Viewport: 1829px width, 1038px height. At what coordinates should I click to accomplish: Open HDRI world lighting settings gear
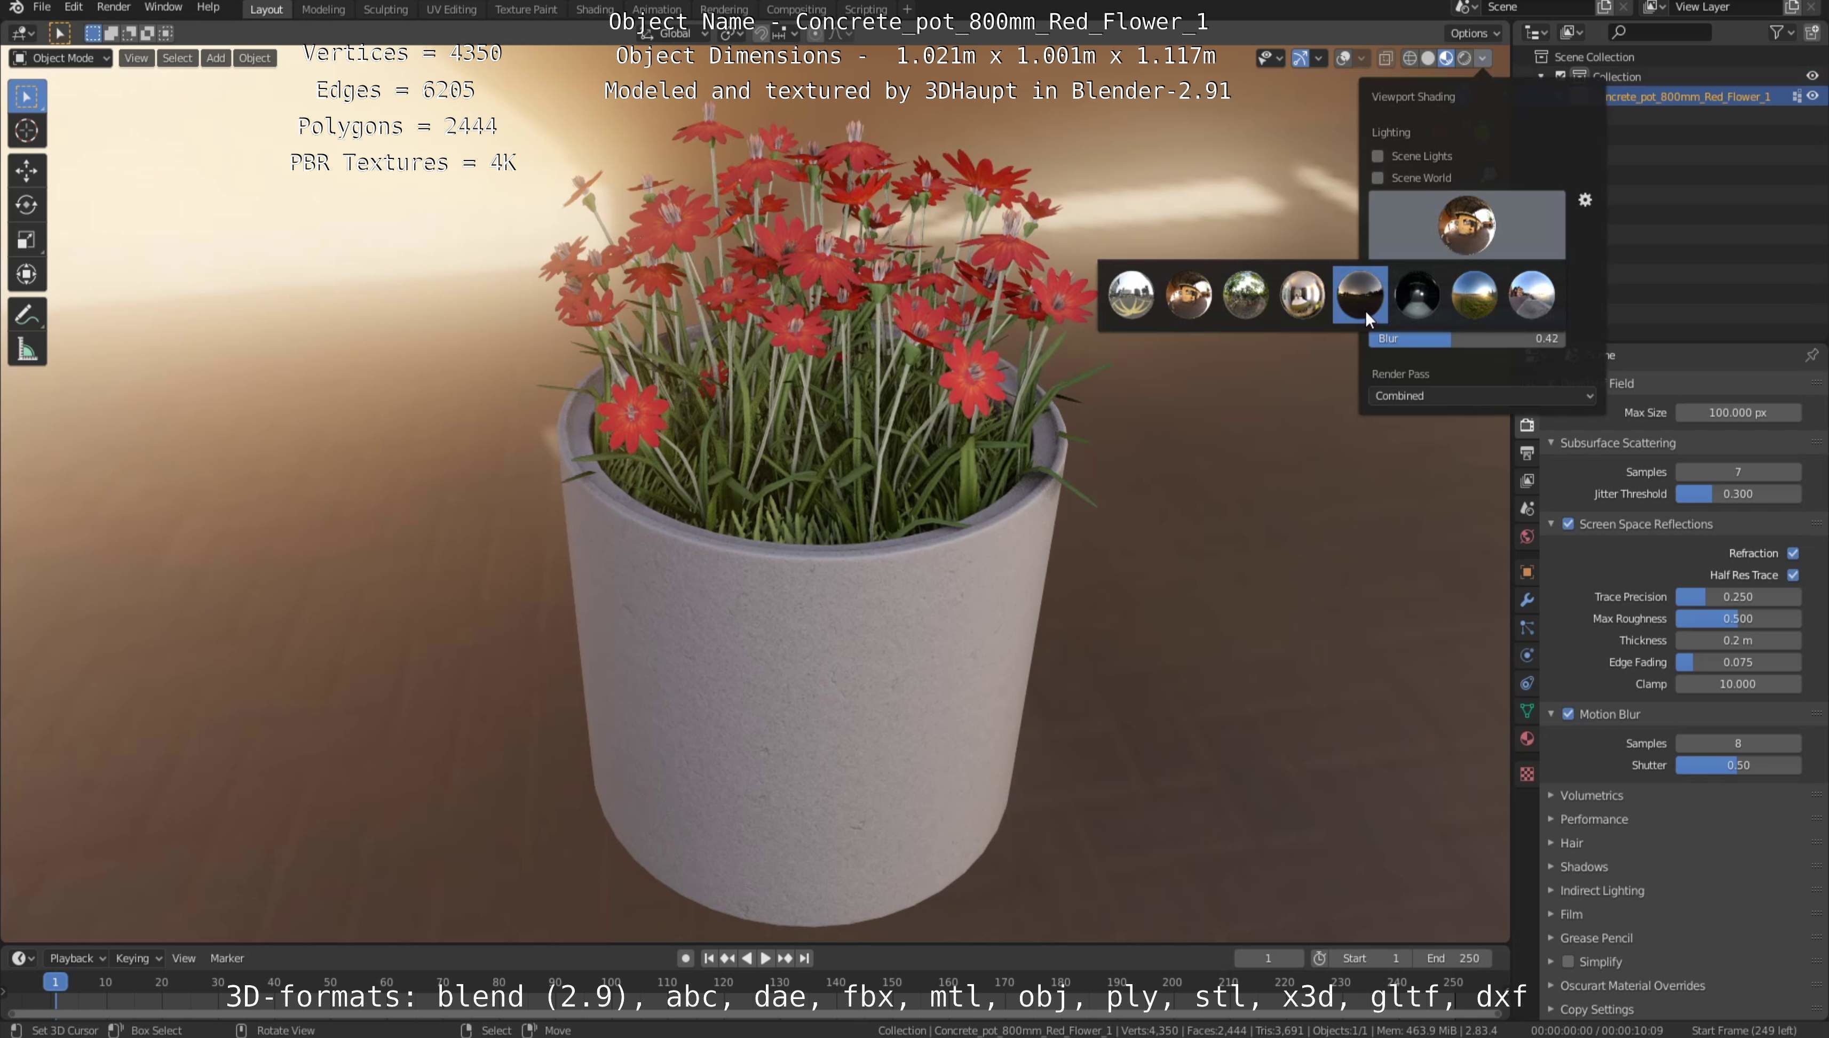point(1585,201)
